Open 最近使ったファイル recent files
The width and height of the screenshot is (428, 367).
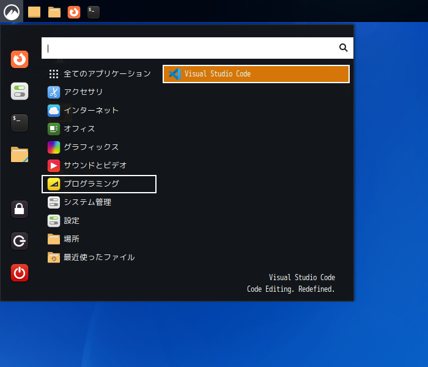point(99,258)
